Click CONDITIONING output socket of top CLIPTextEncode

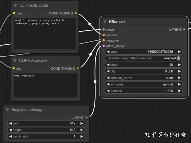[x=76, y=13]
